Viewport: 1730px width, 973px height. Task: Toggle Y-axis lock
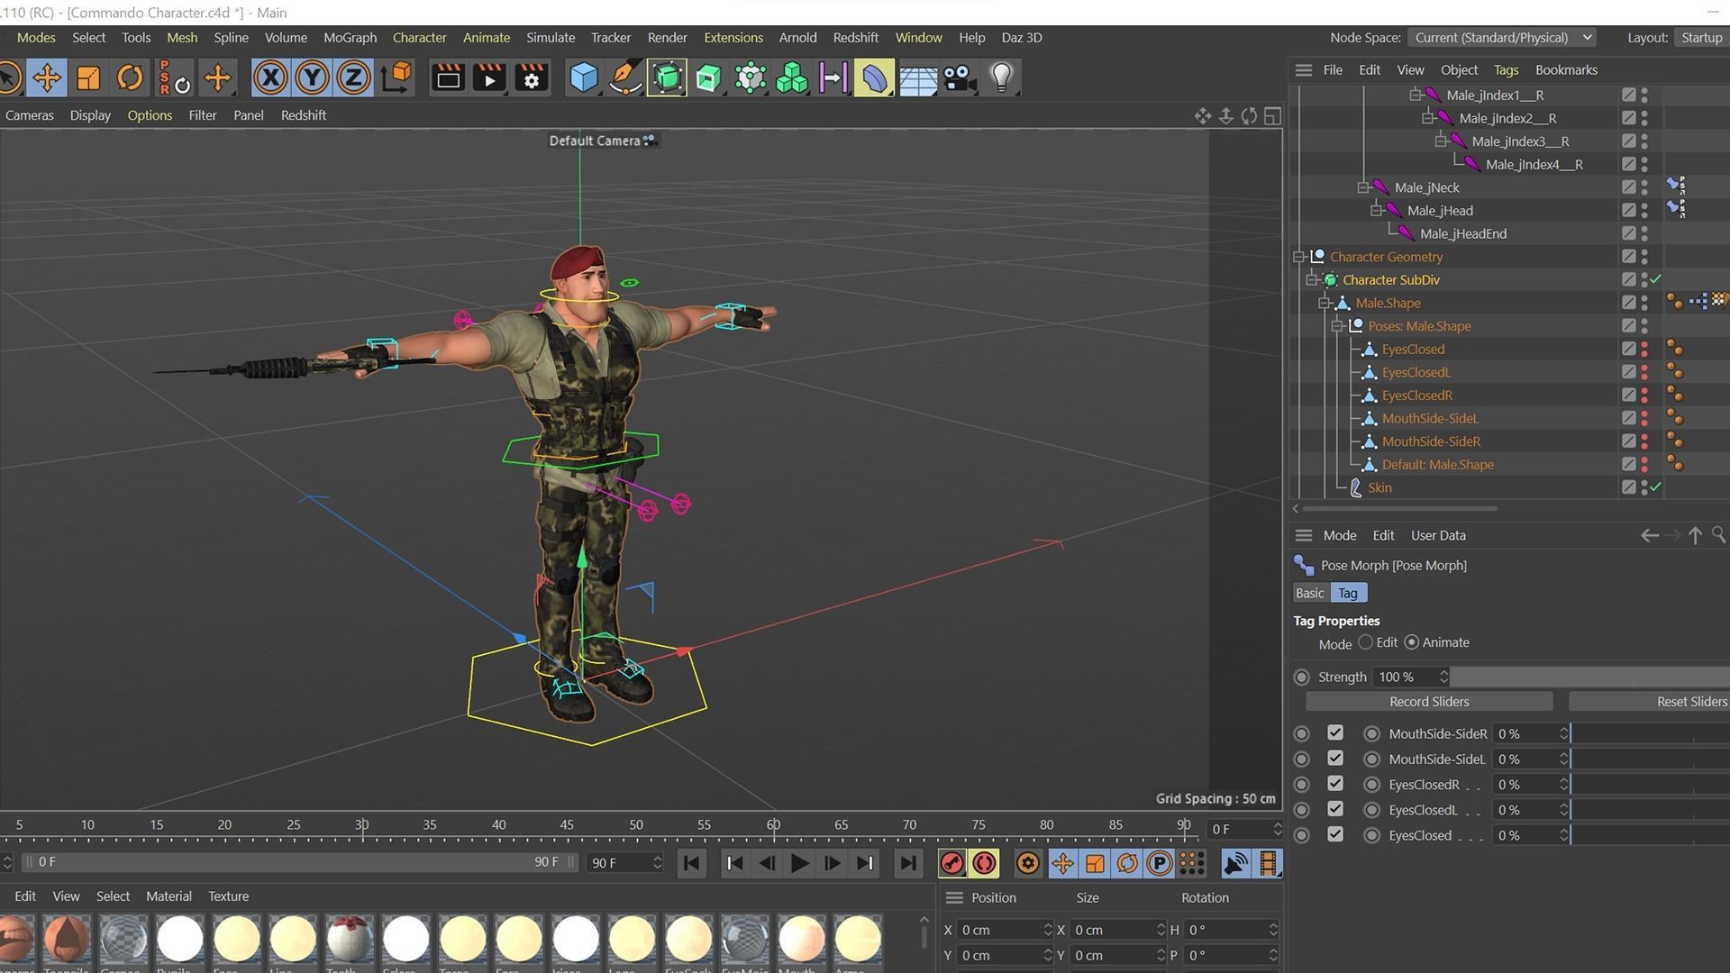click(312, 77)
